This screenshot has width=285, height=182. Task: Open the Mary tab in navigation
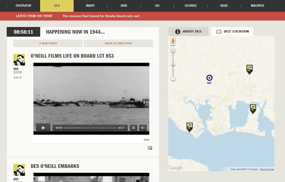coord(90,6)
